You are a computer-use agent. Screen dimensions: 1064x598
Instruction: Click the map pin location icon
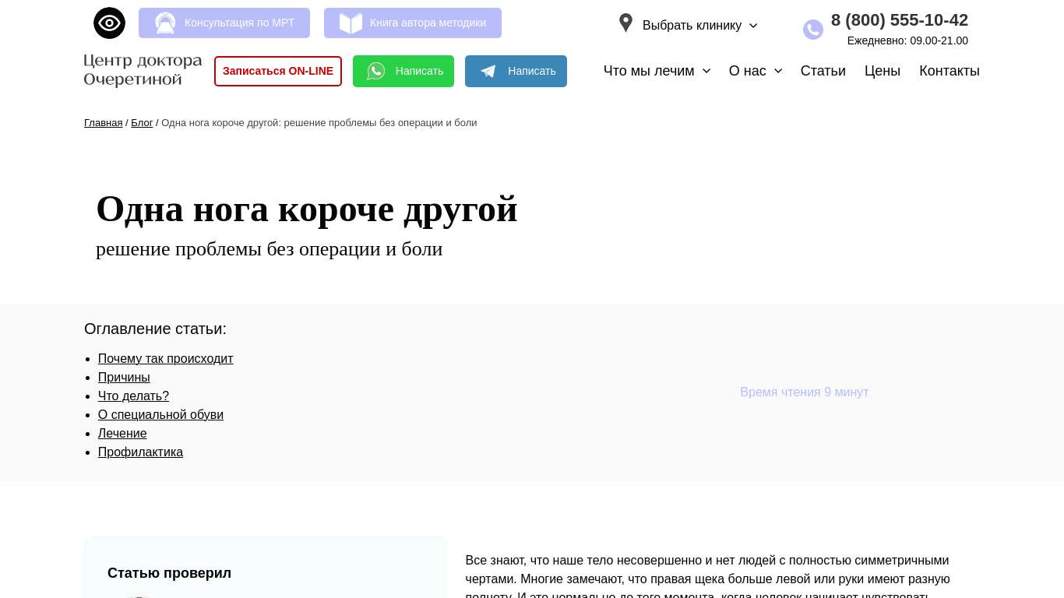click(x=625, y=23)
